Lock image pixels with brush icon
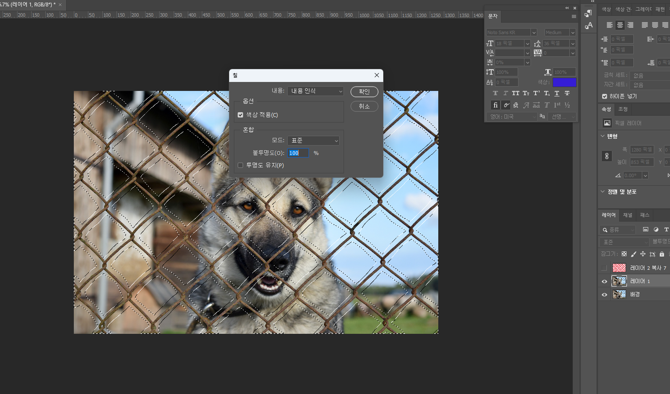The image size is (670, 394). pos(633,254)
